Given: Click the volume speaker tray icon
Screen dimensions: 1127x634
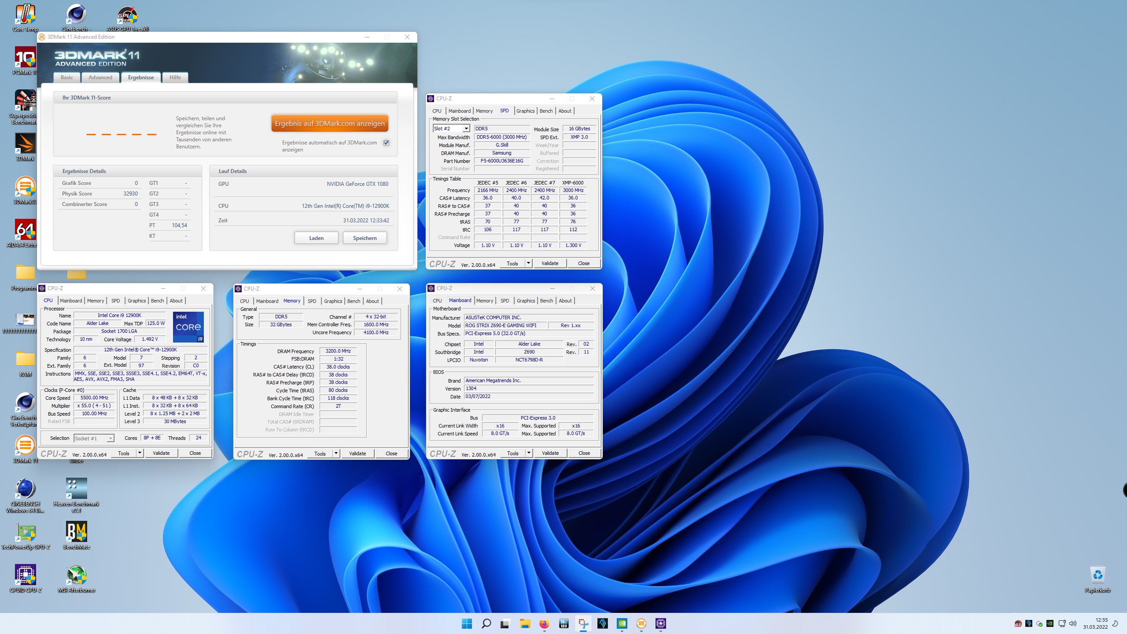Looking at the screenshot, I should click(x=1073, y=623).
